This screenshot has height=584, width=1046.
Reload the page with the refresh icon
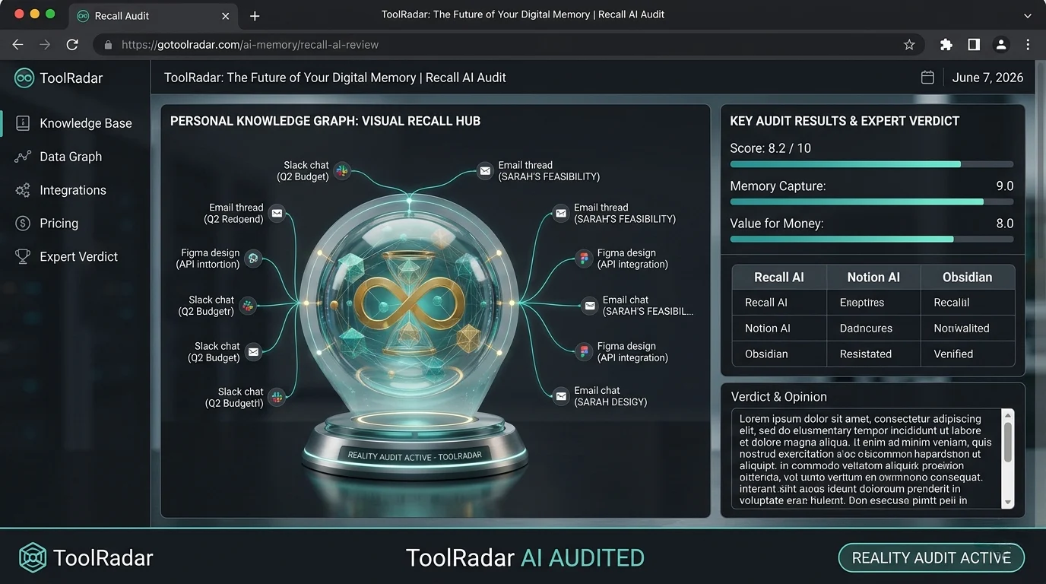point(72,45)
